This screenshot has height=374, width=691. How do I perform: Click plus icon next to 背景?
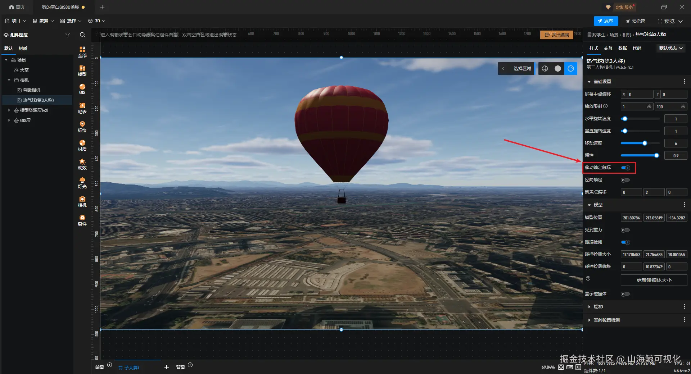click(x=190, y=365)
